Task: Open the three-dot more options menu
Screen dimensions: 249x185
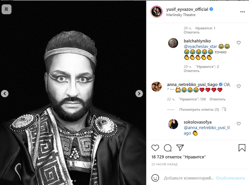Action: point(242,12)
